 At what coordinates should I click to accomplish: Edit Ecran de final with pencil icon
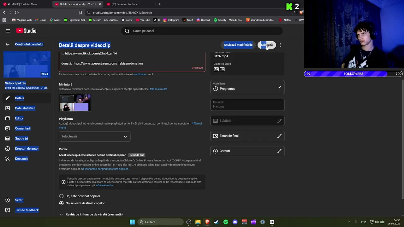[x=279, y=136]
